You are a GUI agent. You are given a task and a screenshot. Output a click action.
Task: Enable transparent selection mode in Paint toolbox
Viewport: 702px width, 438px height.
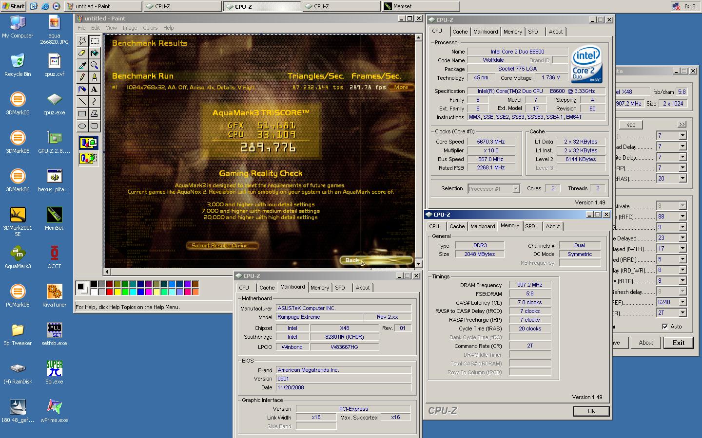[x=88, y=158]
